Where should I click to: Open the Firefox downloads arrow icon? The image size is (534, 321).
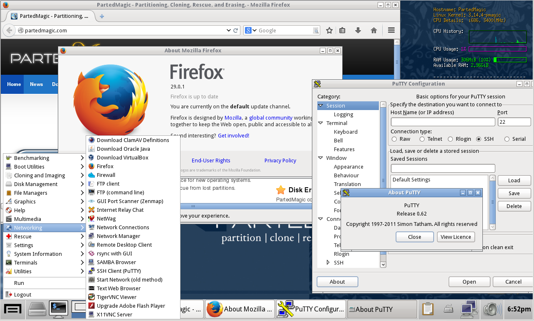[358, 30]
